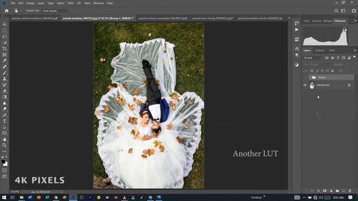
Task: Select the Hand tool
Action: pyautogui.click(x=4, y=139)
